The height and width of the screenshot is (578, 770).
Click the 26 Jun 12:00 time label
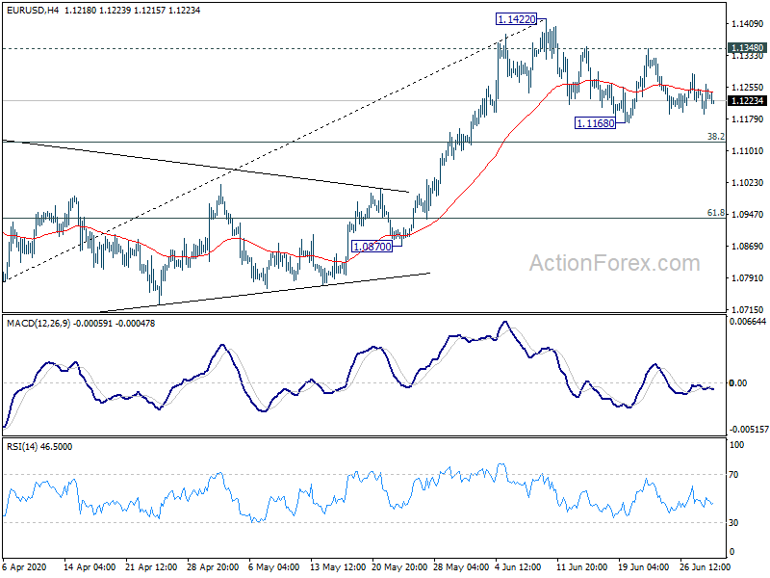click(706, 566)
